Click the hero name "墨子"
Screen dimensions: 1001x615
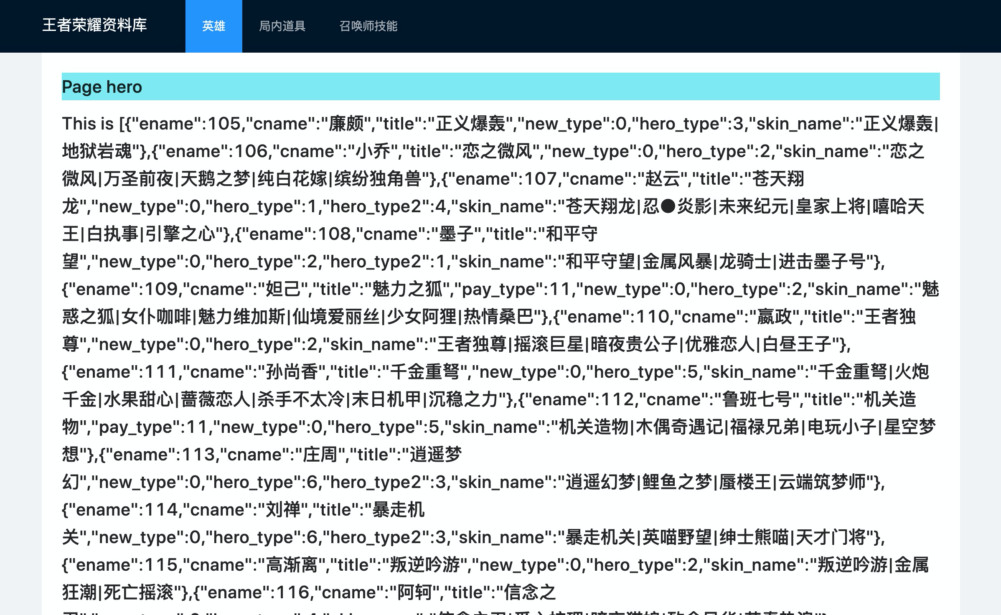457,234
